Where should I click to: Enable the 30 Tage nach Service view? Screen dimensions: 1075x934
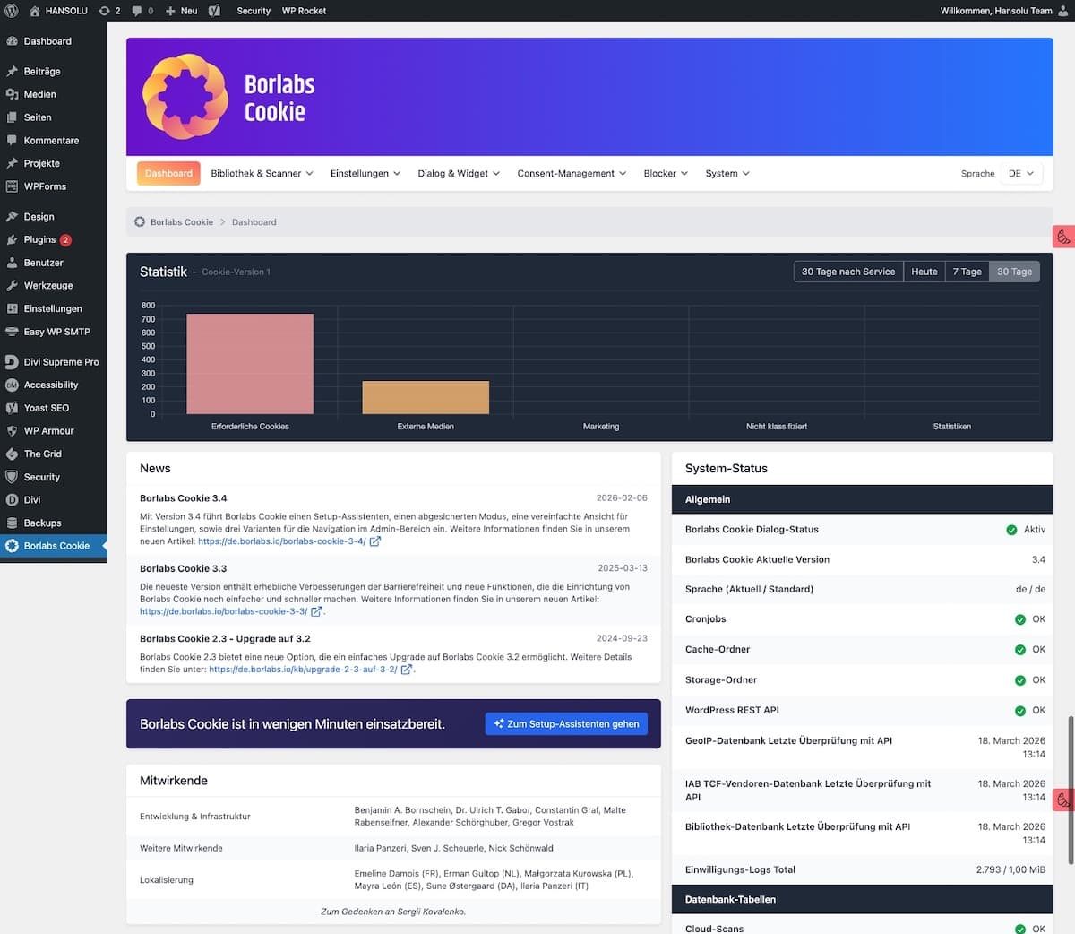[847, 271]
